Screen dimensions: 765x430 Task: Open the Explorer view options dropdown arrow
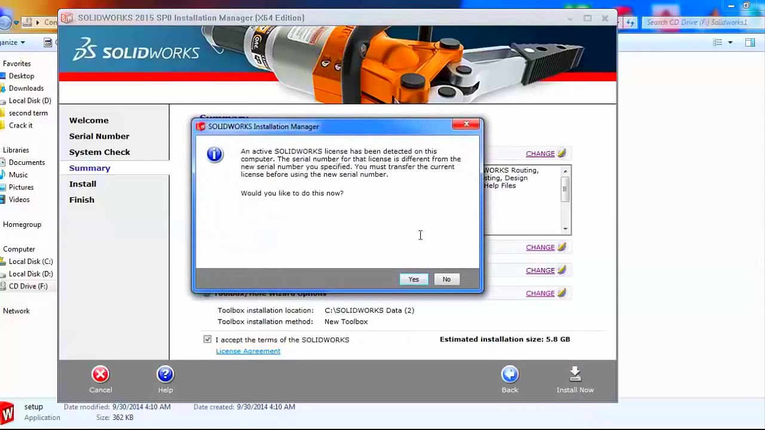pyautogui.click(x=730, y=42)
